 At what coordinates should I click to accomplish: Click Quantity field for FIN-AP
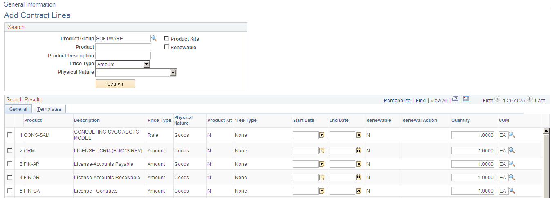click(x=473, y=164)
